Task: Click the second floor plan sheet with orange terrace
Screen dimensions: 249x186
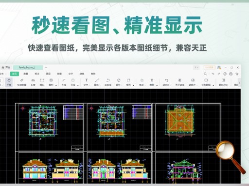Action: pos(119,127)
